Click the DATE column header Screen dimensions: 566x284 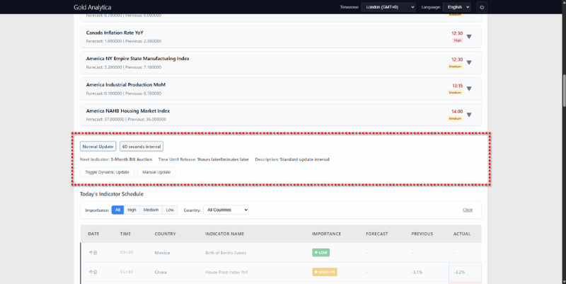pyautogui.click(x=93, y=234)
